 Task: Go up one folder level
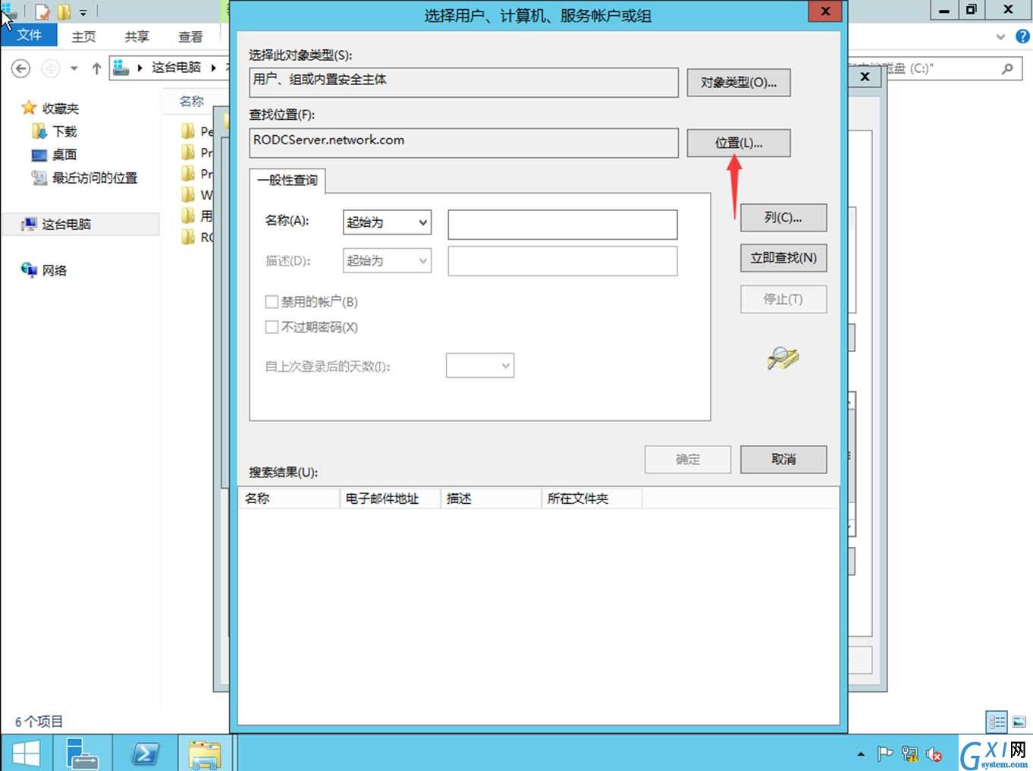(x=96, y=68)
